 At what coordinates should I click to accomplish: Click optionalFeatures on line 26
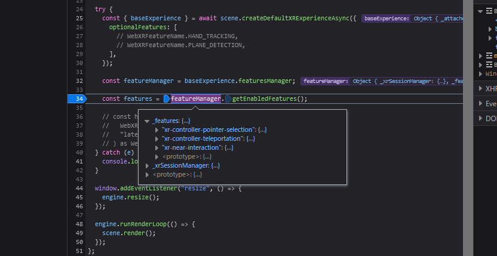pos(138,27)
